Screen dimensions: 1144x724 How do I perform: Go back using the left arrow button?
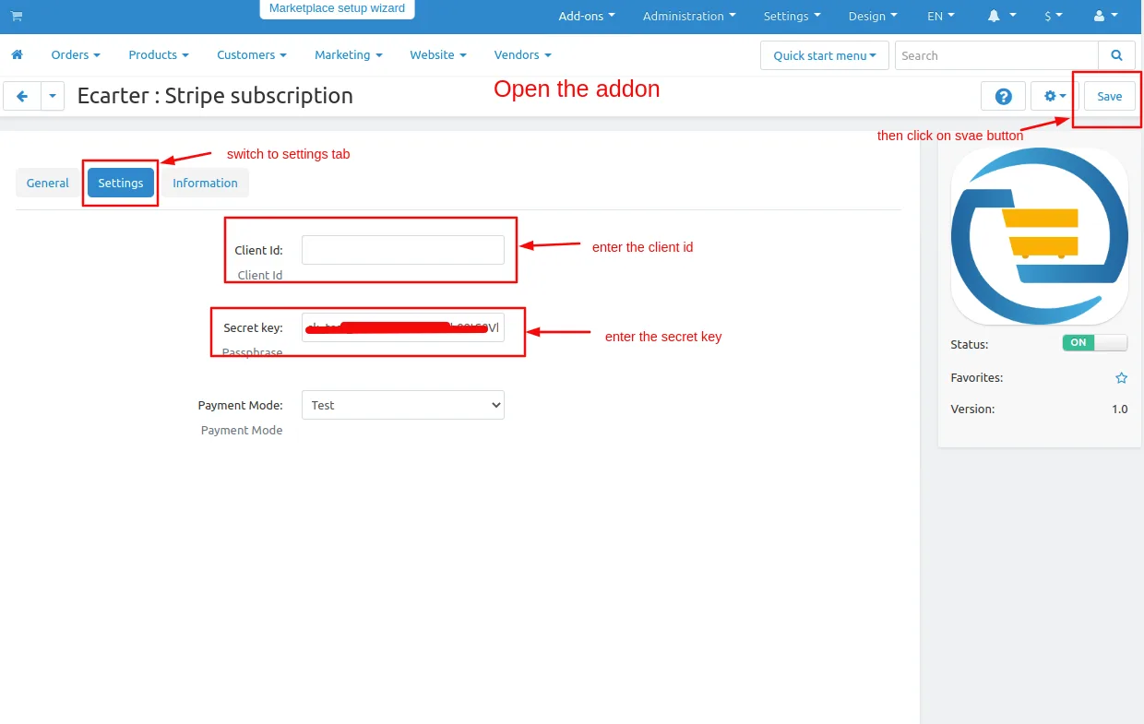tap(22, 96)
